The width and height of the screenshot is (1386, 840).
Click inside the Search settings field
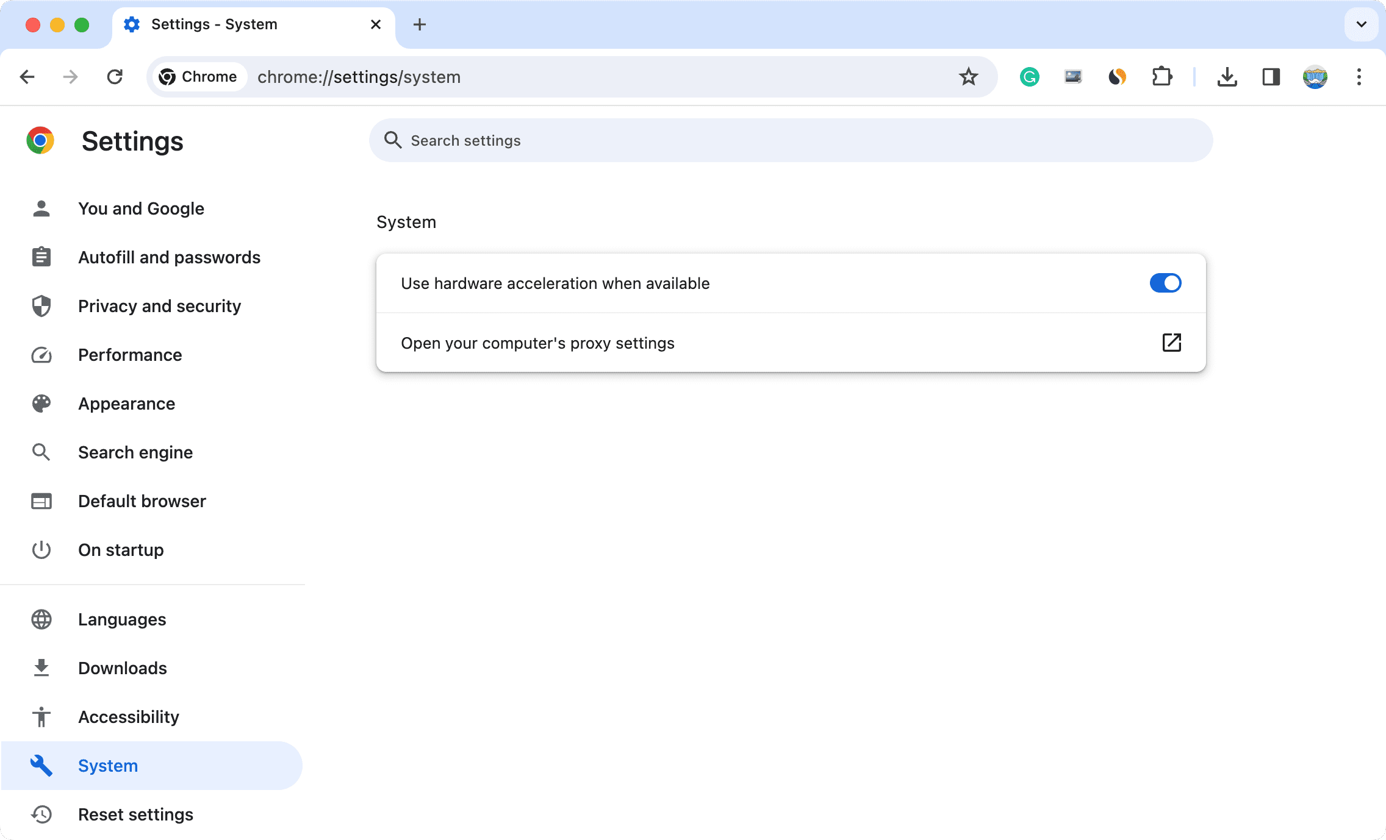(791, 140)
